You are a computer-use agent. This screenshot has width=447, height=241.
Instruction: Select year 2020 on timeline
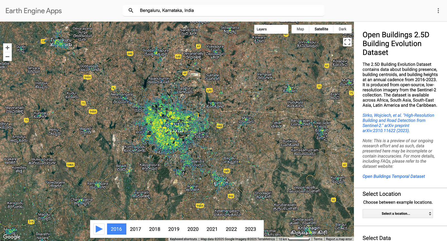pos(193,229)
